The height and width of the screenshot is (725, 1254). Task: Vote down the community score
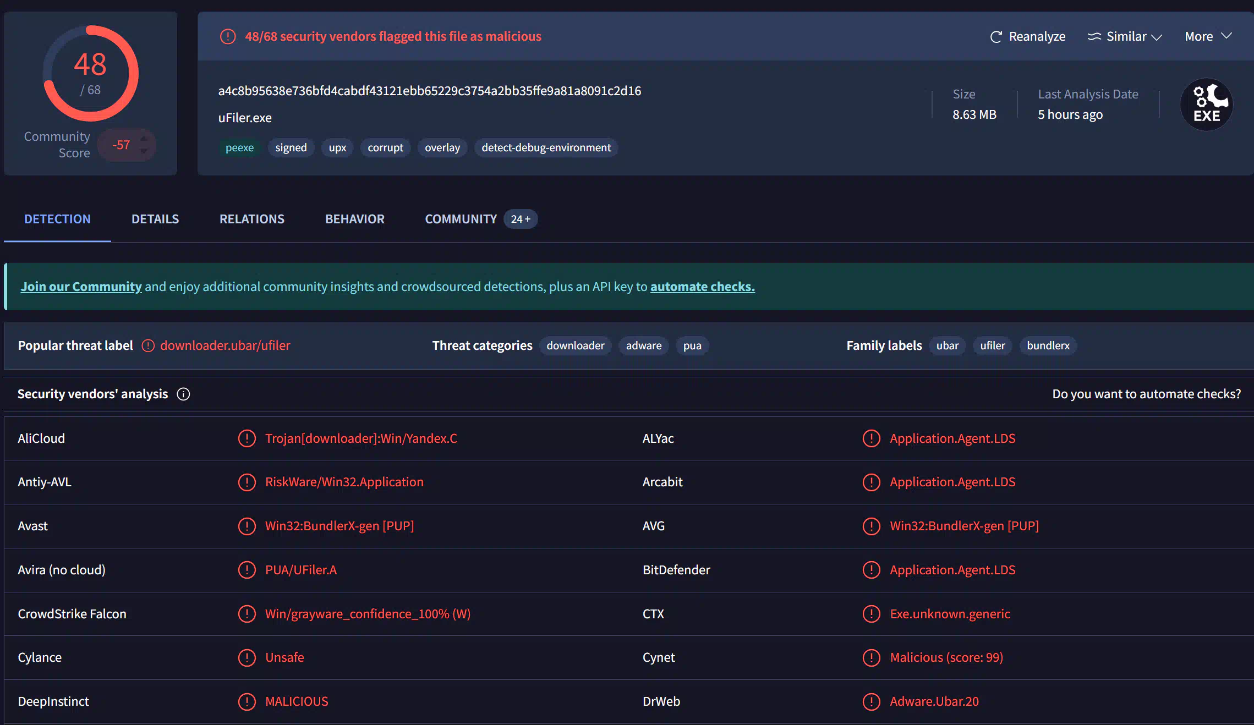click(144, 151)
